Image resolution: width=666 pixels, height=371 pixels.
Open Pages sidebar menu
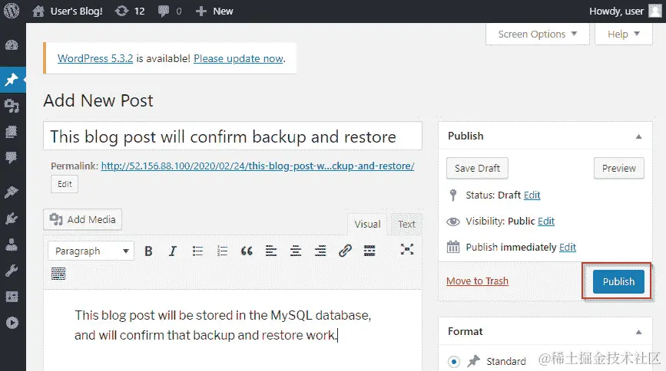(x=12, y=132)
